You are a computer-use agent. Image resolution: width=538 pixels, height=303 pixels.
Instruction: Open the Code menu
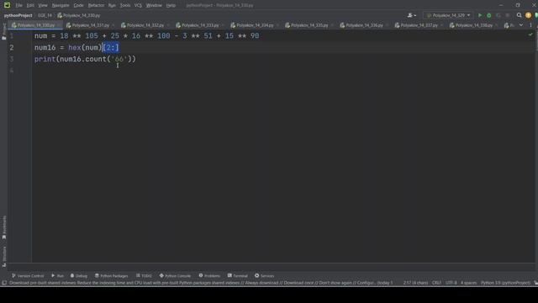[x=78, y=5]
